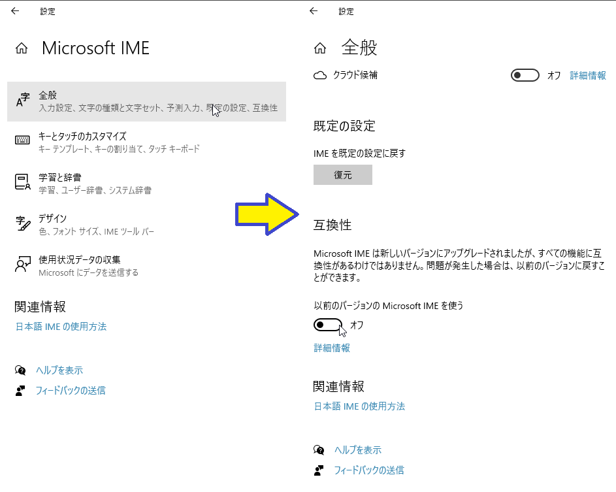
Task: Click the デザイン pen icon
Action: [x=23, y=223]
